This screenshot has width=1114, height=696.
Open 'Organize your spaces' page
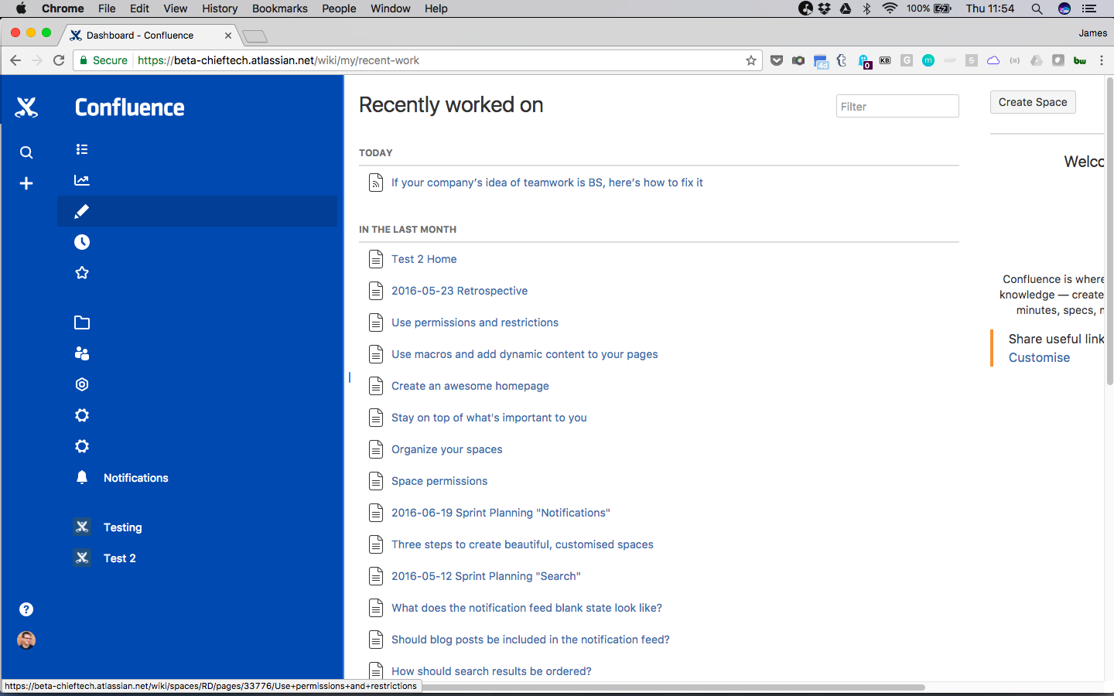[x=447, y=449]
